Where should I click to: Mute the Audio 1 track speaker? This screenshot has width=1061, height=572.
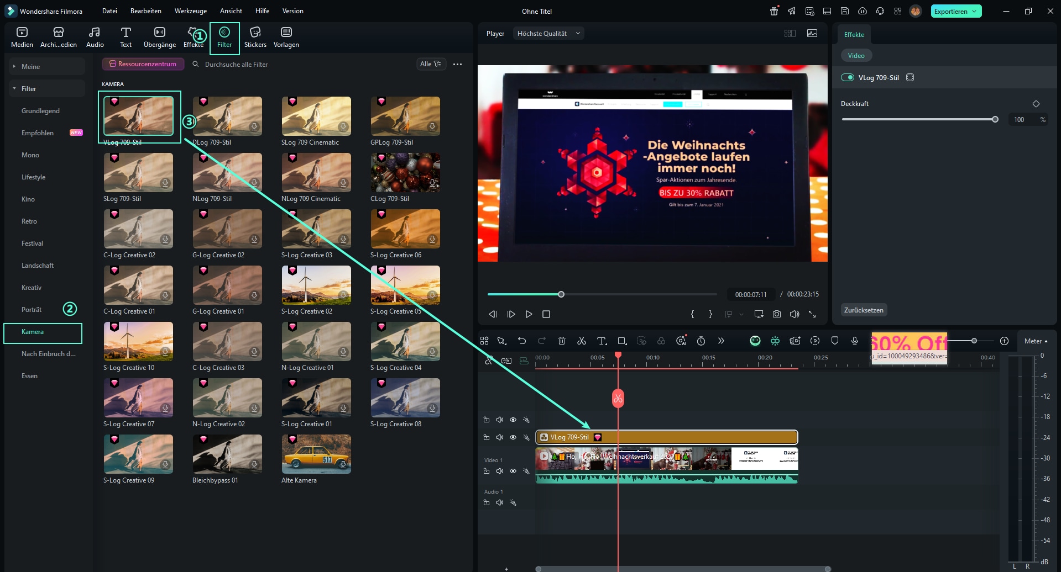pos(500,502)
